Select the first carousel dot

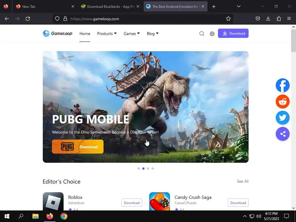[139, 169]
